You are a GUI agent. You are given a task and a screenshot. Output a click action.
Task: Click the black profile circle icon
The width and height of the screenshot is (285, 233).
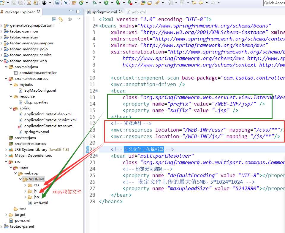44,3
